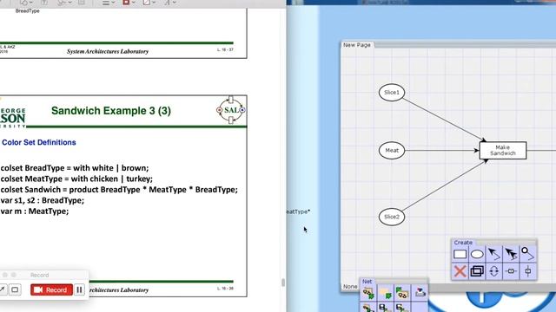Click the 'colset Sandwich = product' line
The width and height of the screenshot is (556, 312).
coord(119,190)
